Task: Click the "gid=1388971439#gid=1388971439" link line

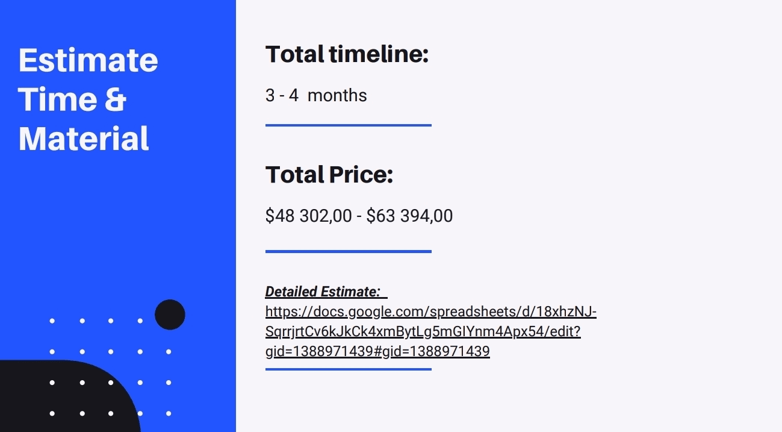Action: [377, 351]
